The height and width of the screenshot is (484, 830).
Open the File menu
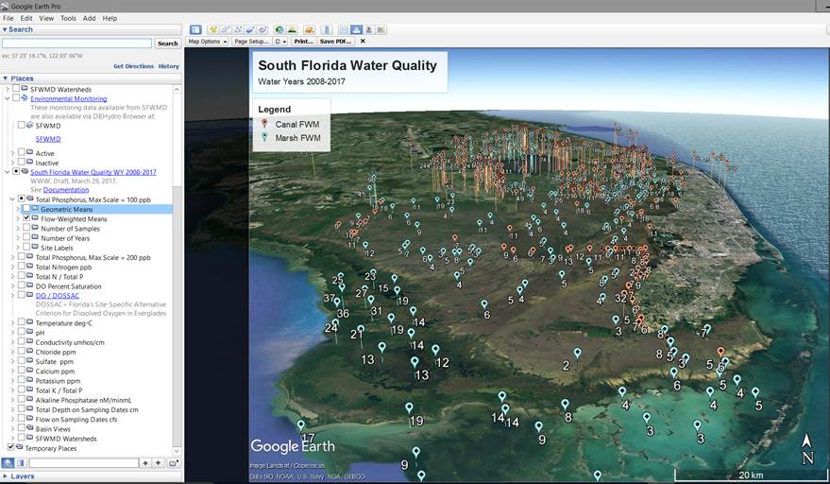(8, 18)
